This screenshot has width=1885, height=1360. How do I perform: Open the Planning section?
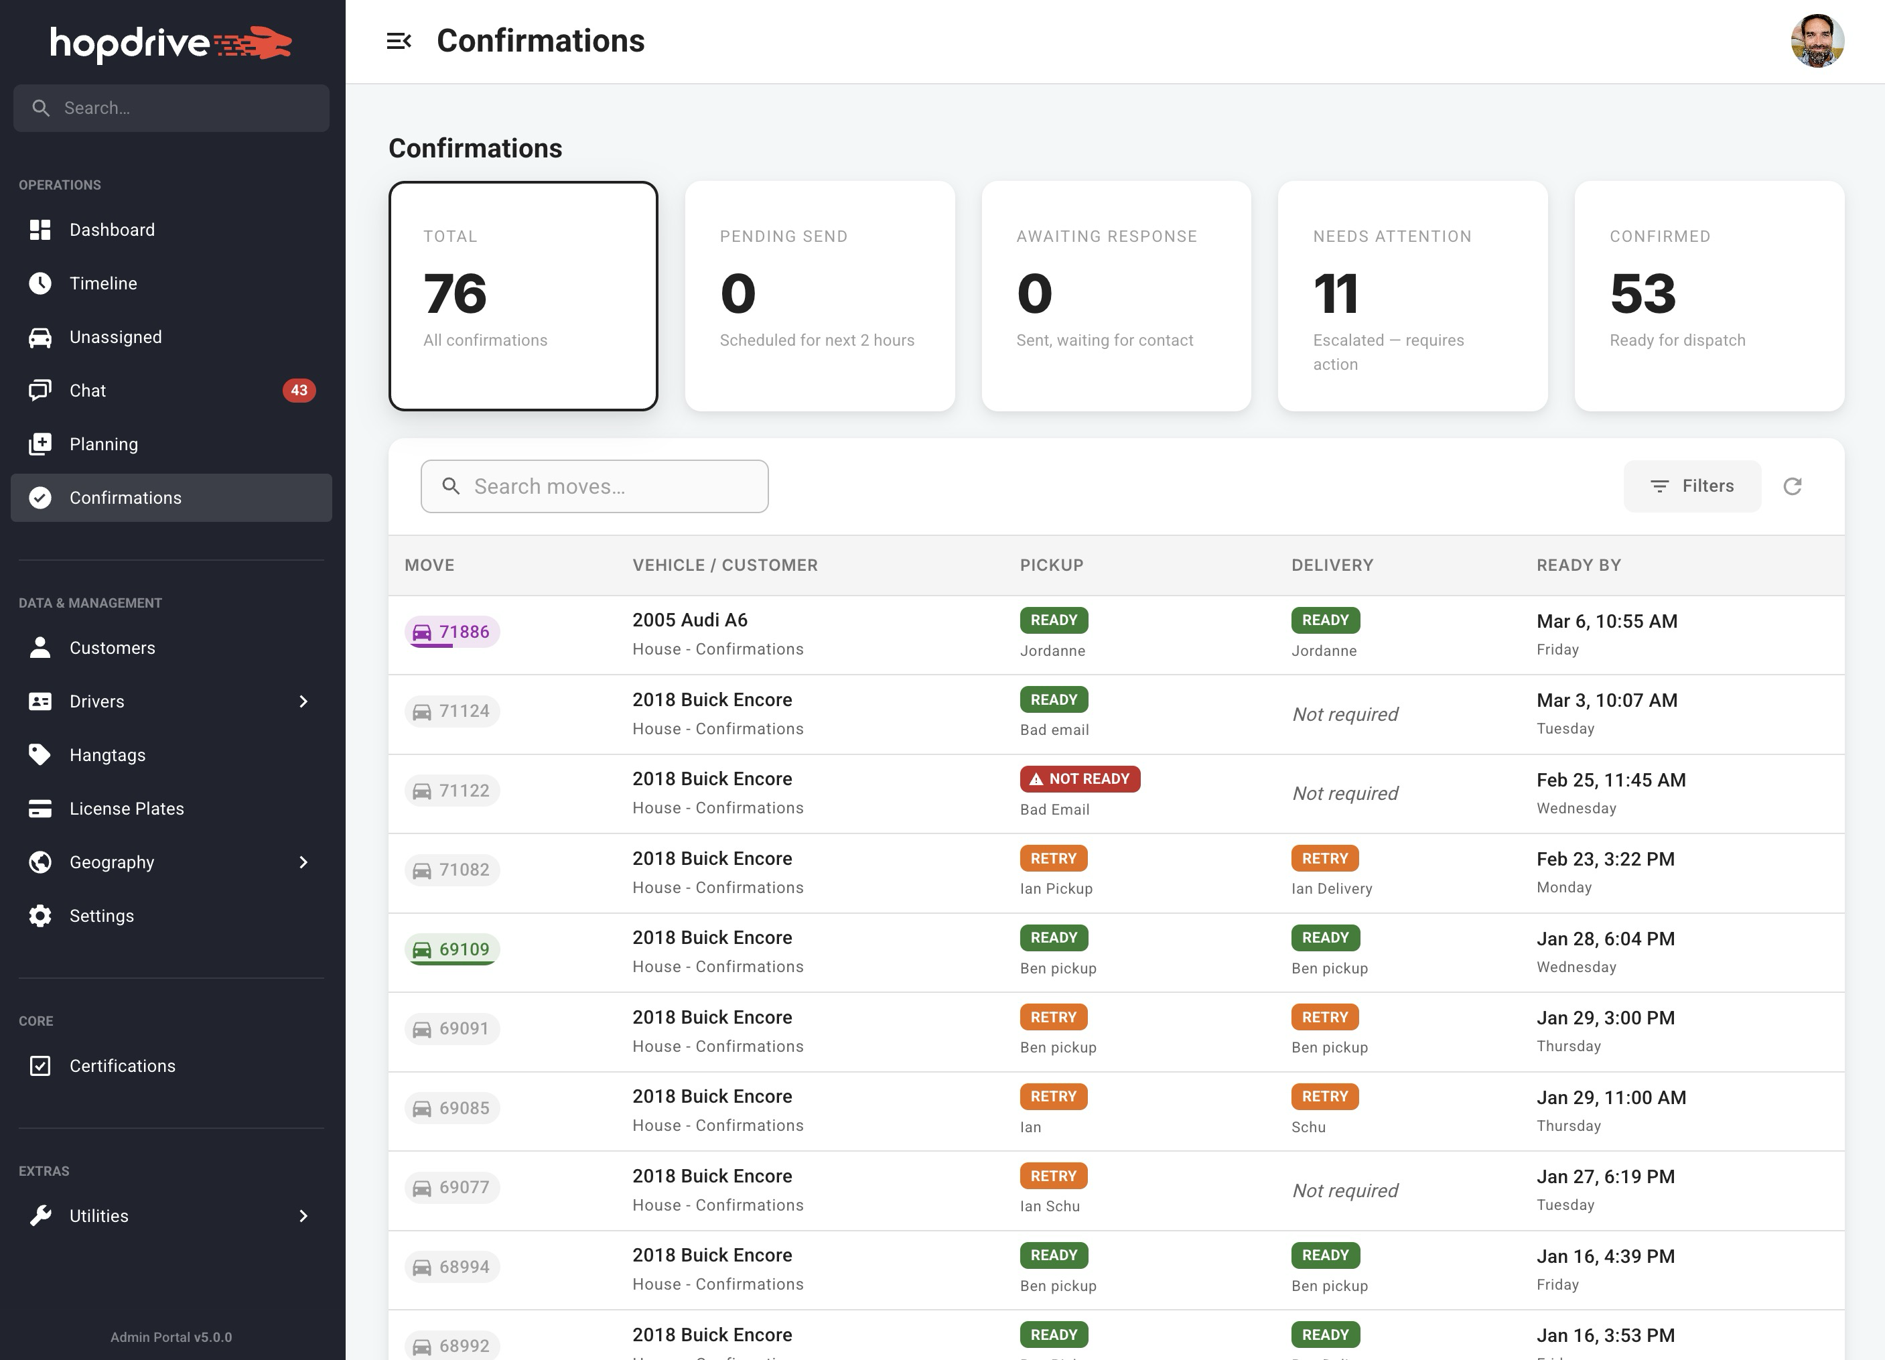click(104, 443)
